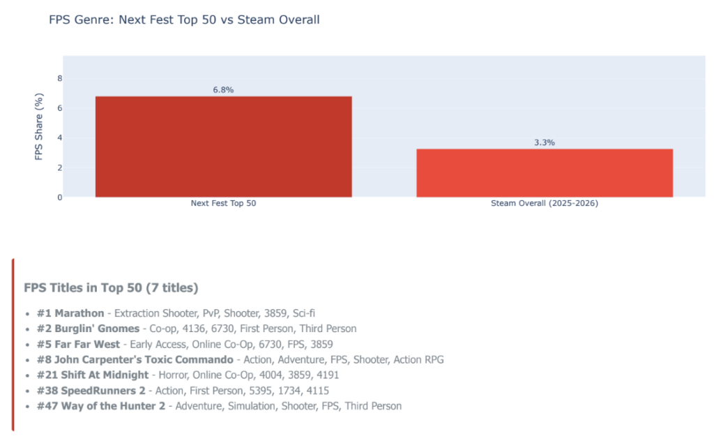This screenshot has height=436, width=714.
Task: Click the dark red Next Fest bar
Action: point(223,146)
